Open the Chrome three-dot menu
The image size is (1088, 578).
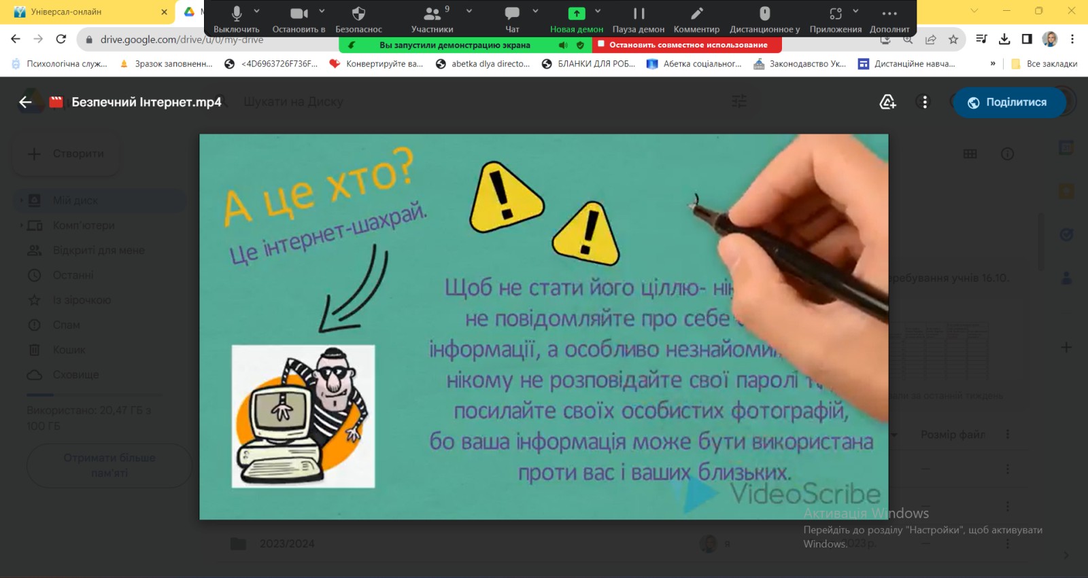1072,39
